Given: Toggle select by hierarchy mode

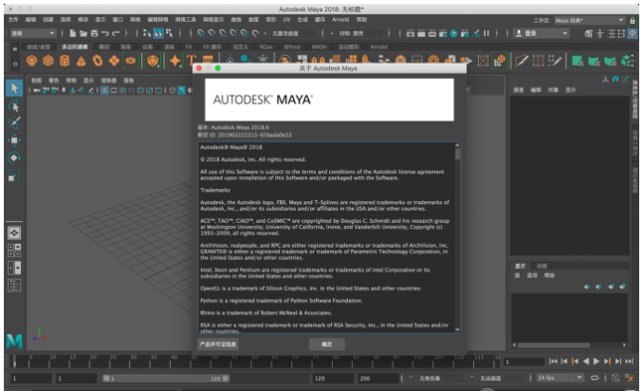Looking at the screenshot, I should click(147, 33).
